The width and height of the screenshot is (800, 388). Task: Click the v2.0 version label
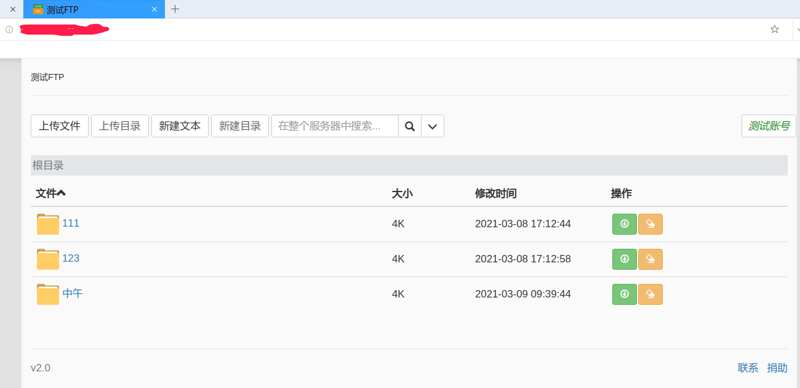(41, 368)
